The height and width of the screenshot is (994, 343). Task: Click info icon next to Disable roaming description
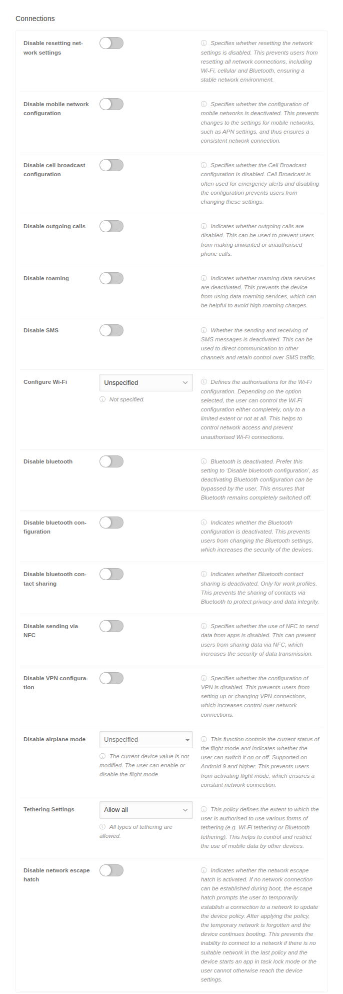tap(204, 278)
